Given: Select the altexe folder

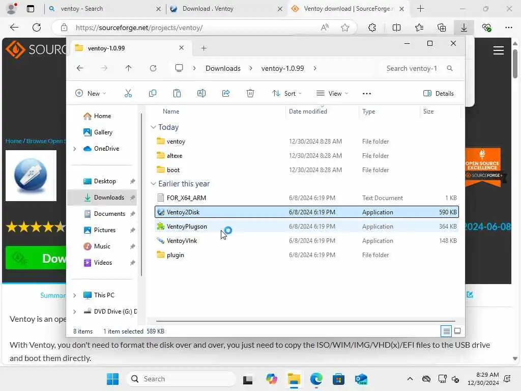Looking at the screenshot, I should coord(306,156).
